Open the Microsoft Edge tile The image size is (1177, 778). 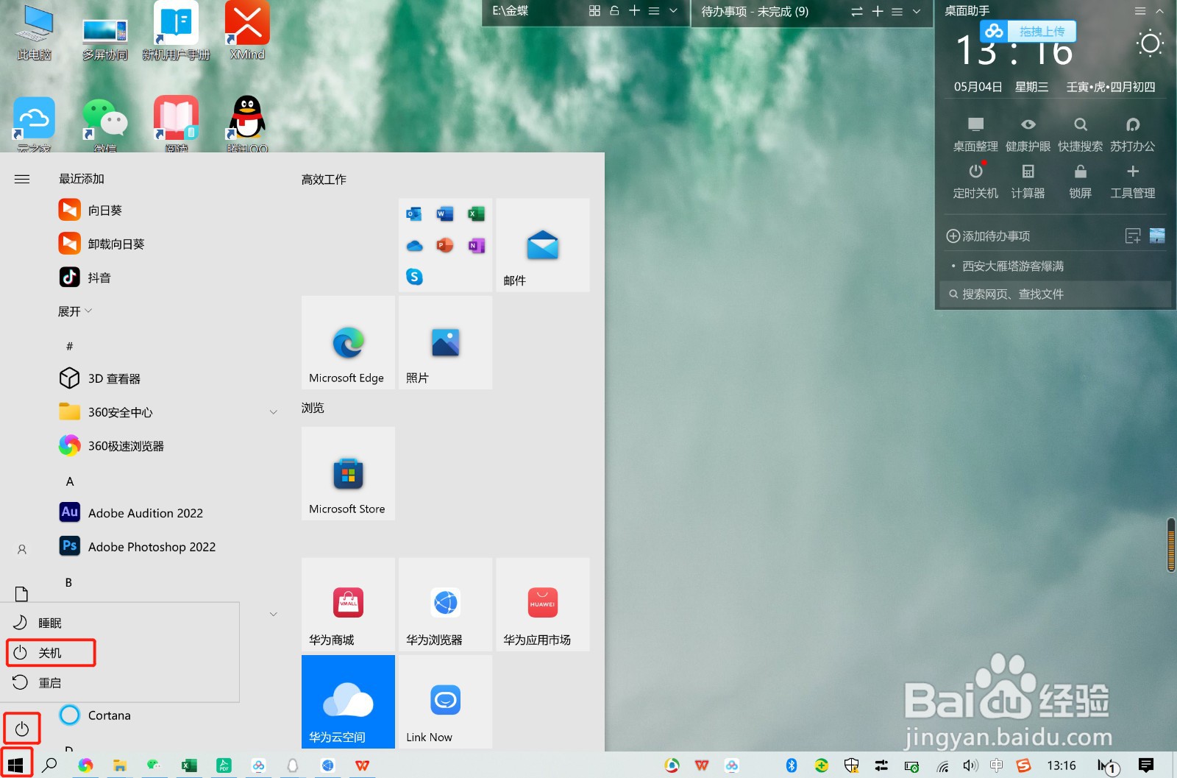click(348, 342)
